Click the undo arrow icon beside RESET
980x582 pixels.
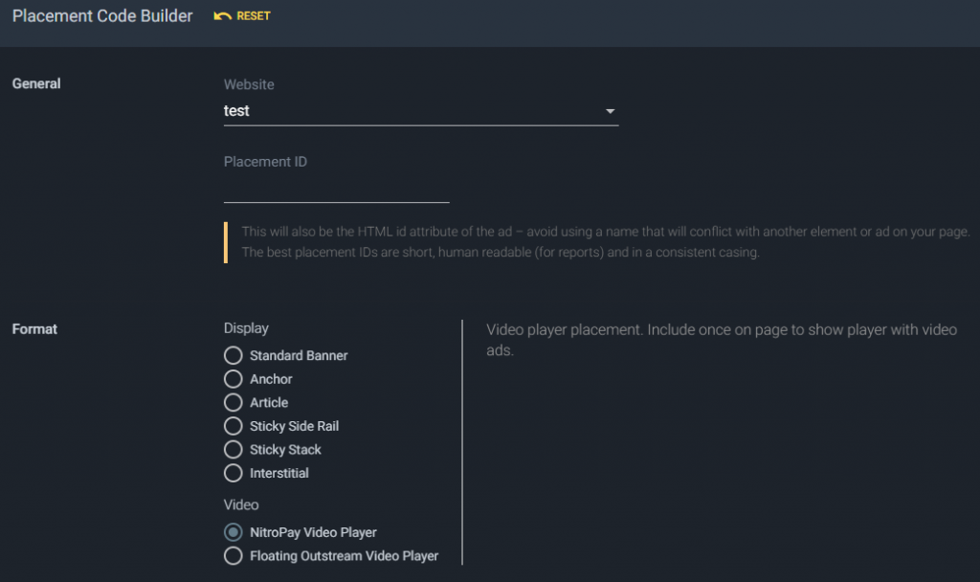(222, 16)
